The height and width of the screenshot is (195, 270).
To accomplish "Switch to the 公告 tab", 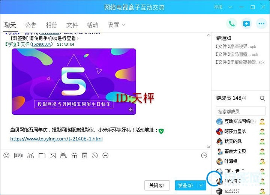I will click(x=31, y=25).
